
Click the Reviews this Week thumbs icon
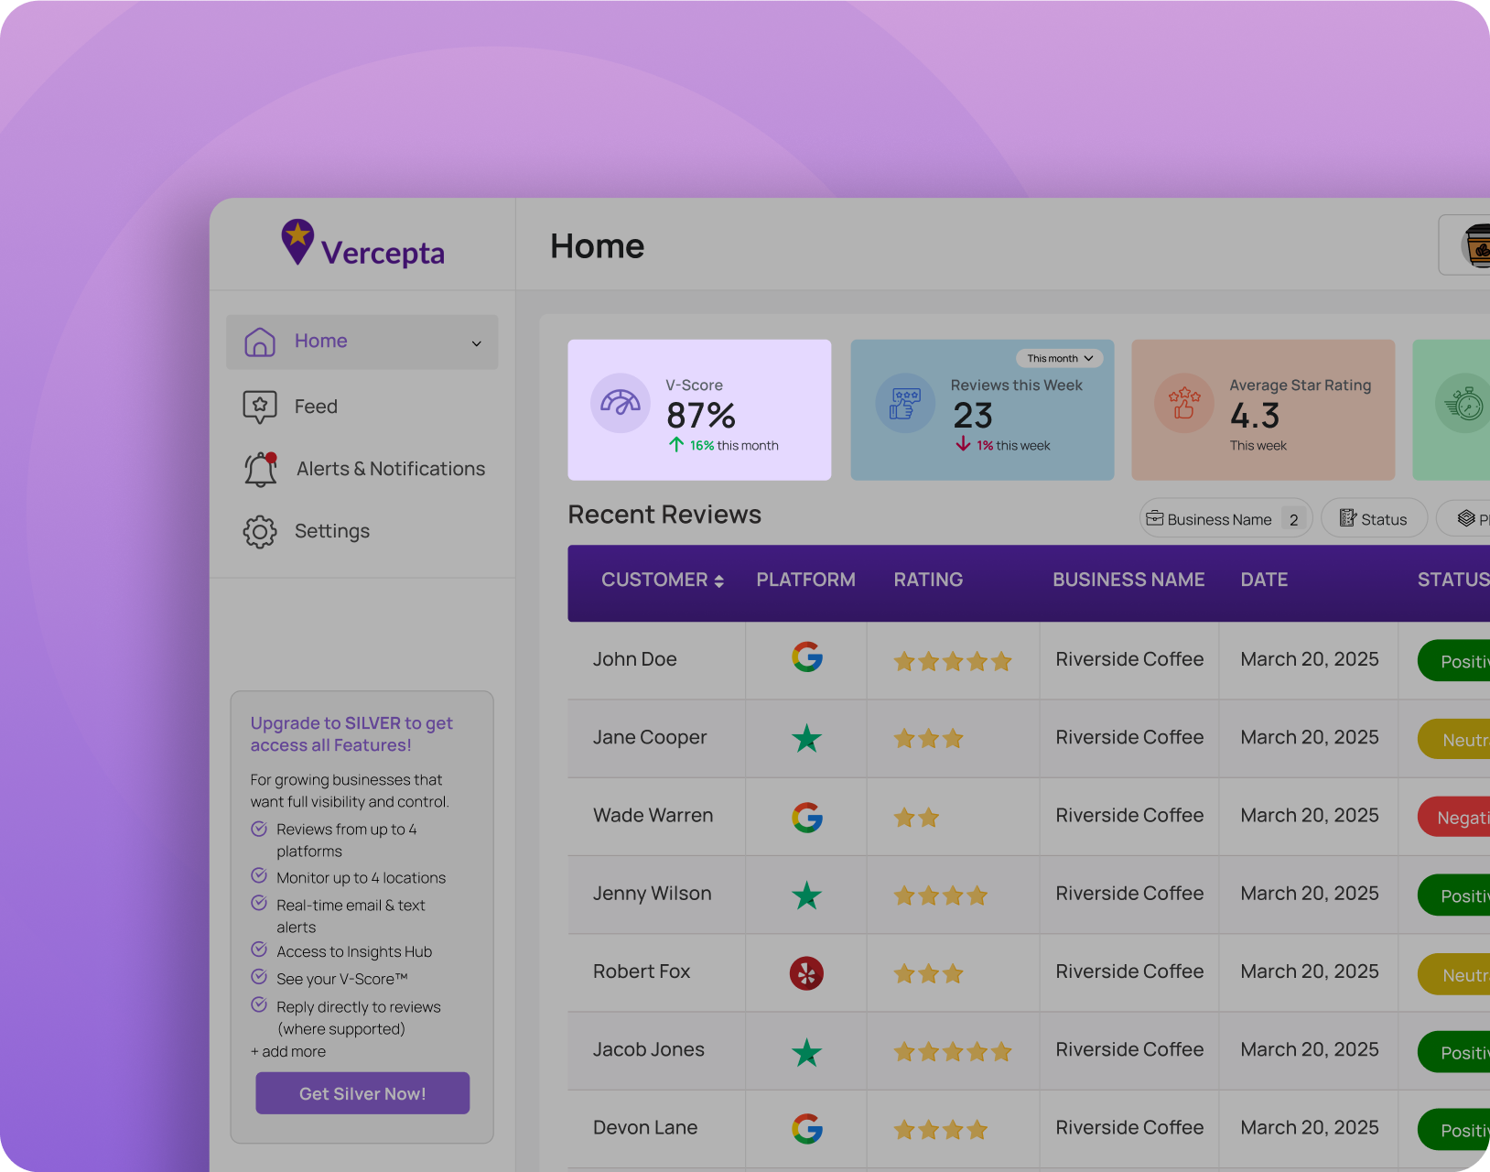coord(904,403)
